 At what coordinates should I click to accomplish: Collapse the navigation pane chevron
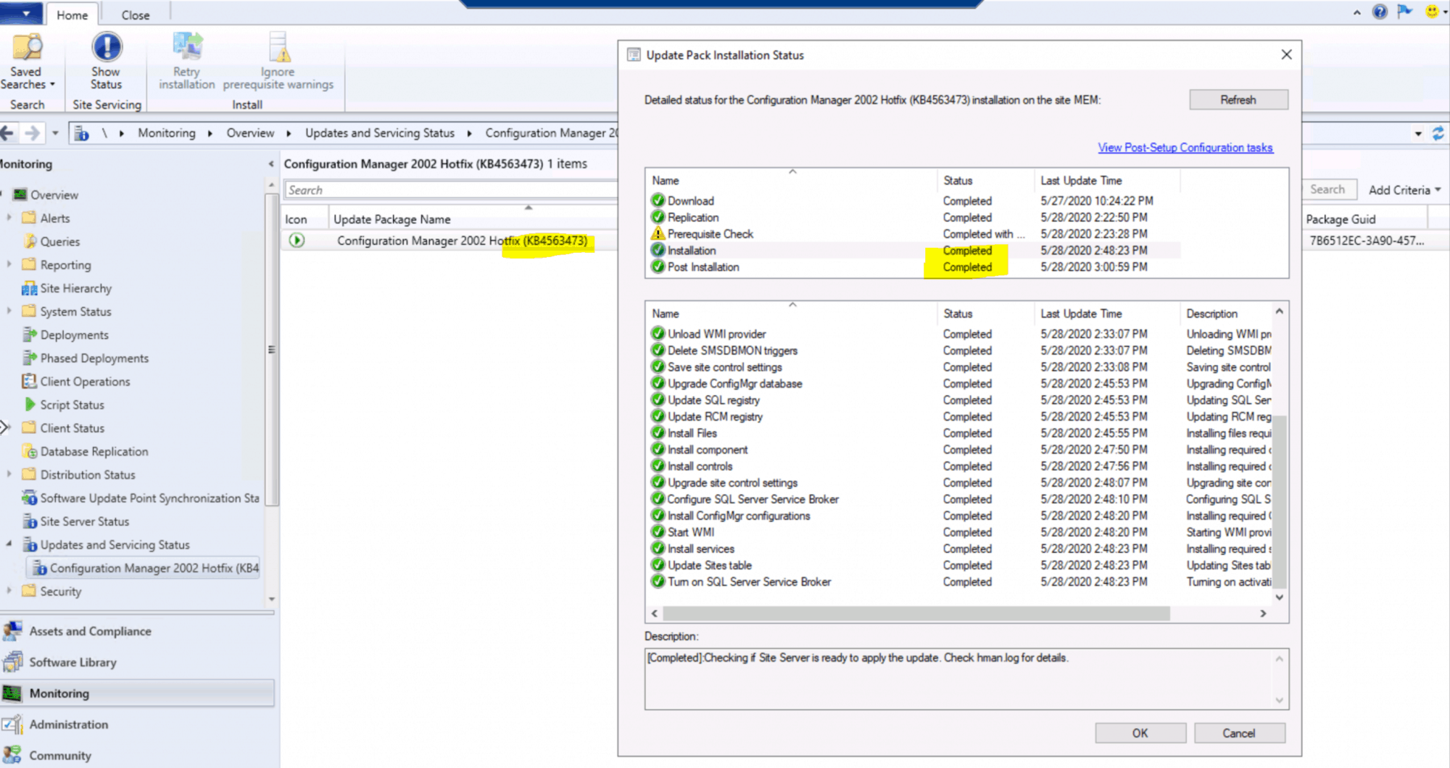click(271, 164)
